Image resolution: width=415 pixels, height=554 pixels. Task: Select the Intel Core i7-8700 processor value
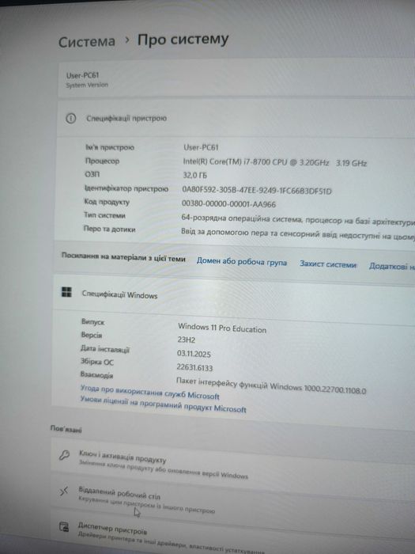click(275, 162)
